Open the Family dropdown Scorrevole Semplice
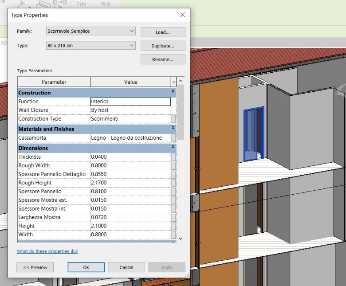Screen dimensions: 346x286 coord(90,31)
